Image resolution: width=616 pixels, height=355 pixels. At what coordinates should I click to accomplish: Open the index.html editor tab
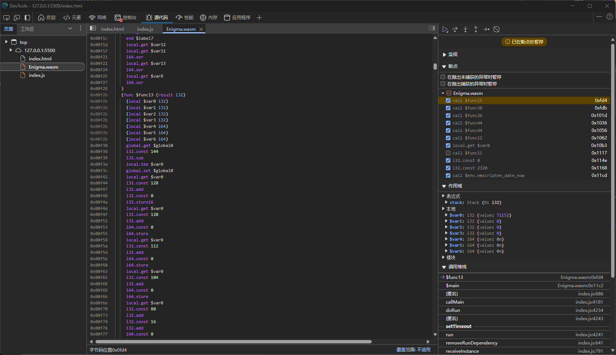[x=112, y=29]
